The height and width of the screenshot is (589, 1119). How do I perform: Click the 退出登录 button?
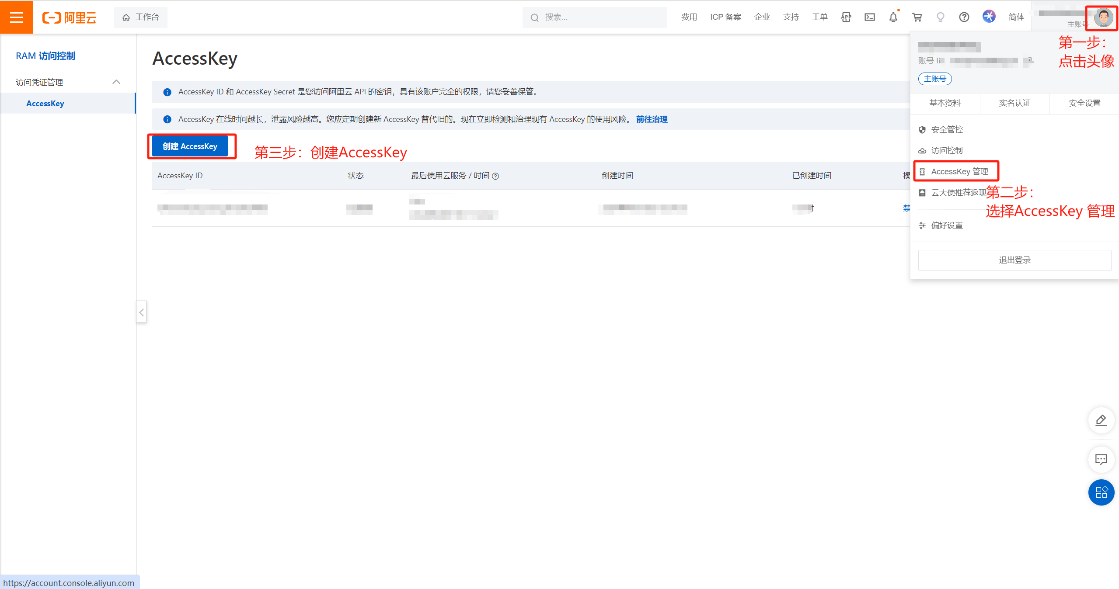[x=1014, y=260]
